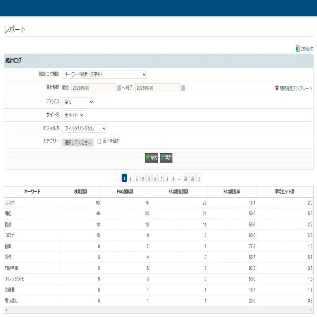This screenshot has width=317, height=317.
Task: Click the FAQ閲覧率 value 83.3 for 有給申請
Action: point(252,268)
